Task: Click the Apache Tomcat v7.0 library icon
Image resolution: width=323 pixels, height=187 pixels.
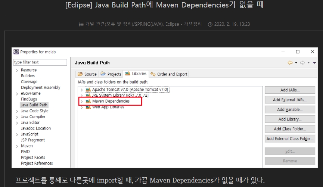Action: tap(88, 90)
